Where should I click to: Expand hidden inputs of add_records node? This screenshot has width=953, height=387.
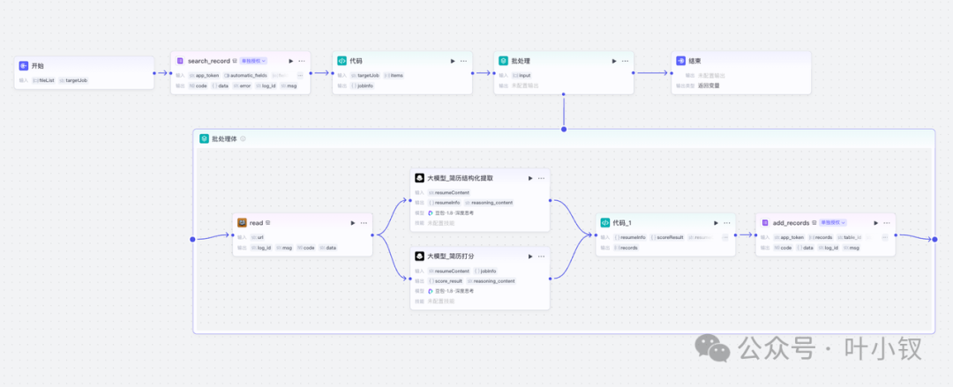pyautogui.click(x=885, y=237)
